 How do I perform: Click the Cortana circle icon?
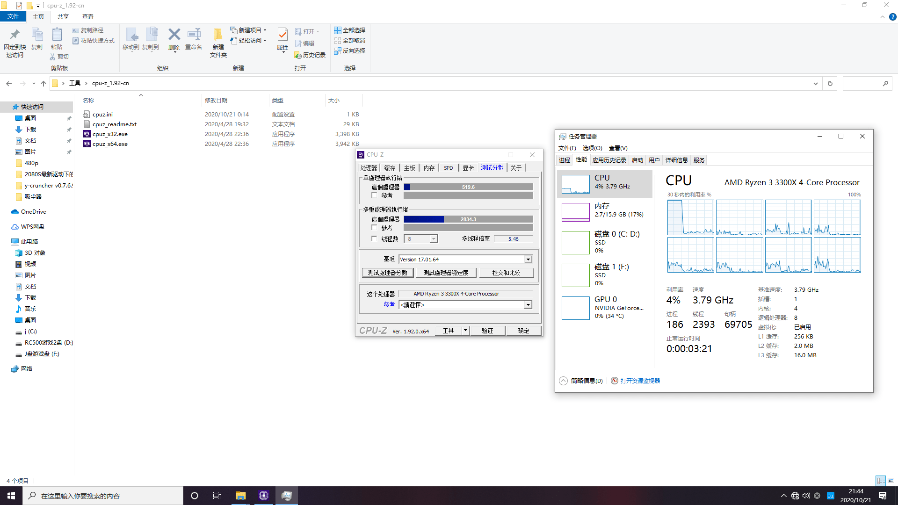pos(195,496)
